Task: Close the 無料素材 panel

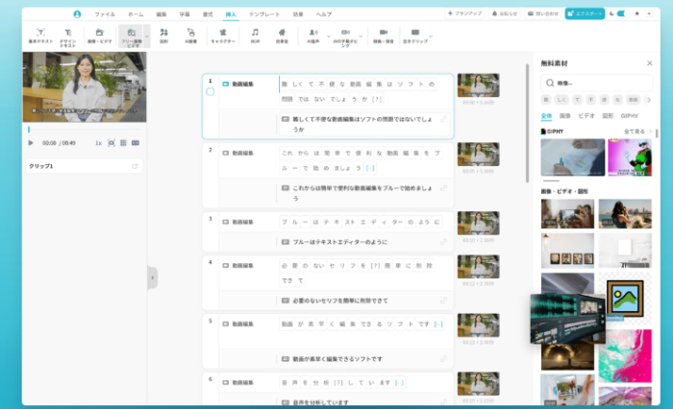Action: tap(649, 63)
